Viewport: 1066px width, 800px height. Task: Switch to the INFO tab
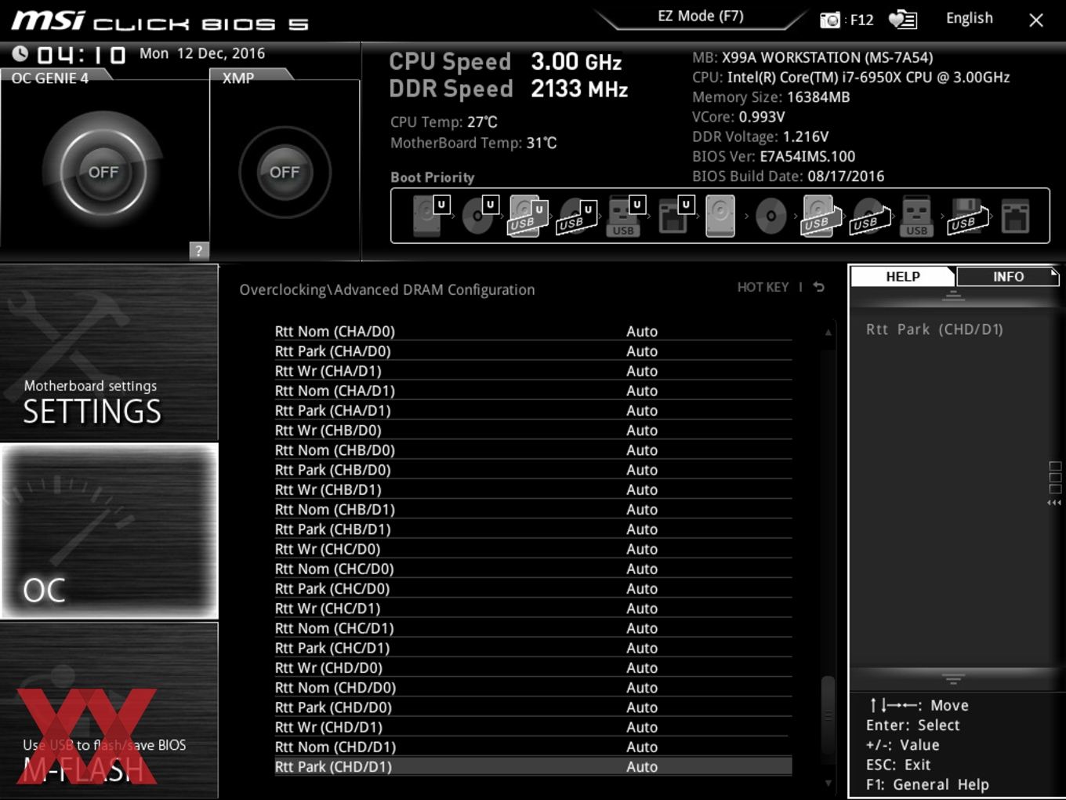tap(1008, 276)
